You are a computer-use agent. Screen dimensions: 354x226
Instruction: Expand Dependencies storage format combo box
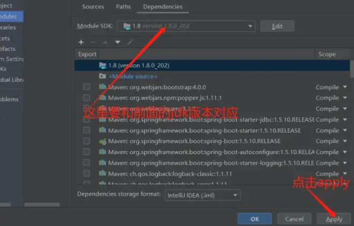click(x=236, y=195)
